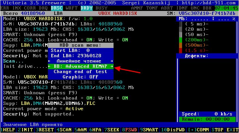This screenshot has width=239, height=133.
Task: Toggle the Graphic: OFF option
Action: (x=81, y=77)
